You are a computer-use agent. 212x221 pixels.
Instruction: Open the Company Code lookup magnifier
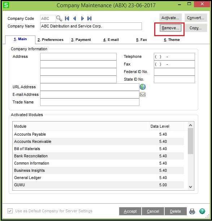click(x=59, y=18)
